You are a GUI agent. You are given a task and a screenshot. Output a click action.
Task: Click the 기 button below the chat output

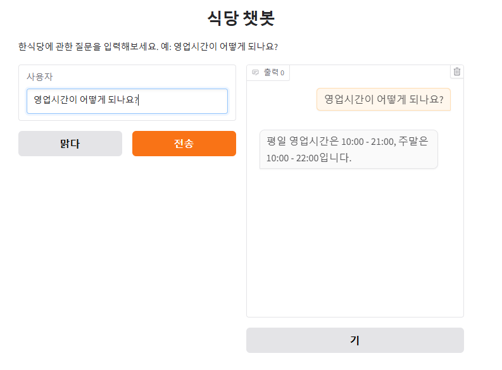click(x=355, y=340)
